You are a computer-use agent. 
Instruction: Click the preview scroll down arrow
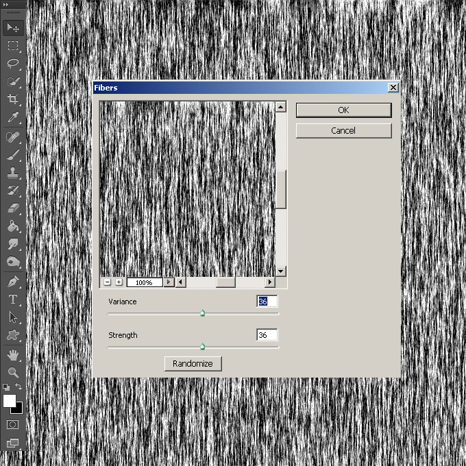click(x=280, y=271)
